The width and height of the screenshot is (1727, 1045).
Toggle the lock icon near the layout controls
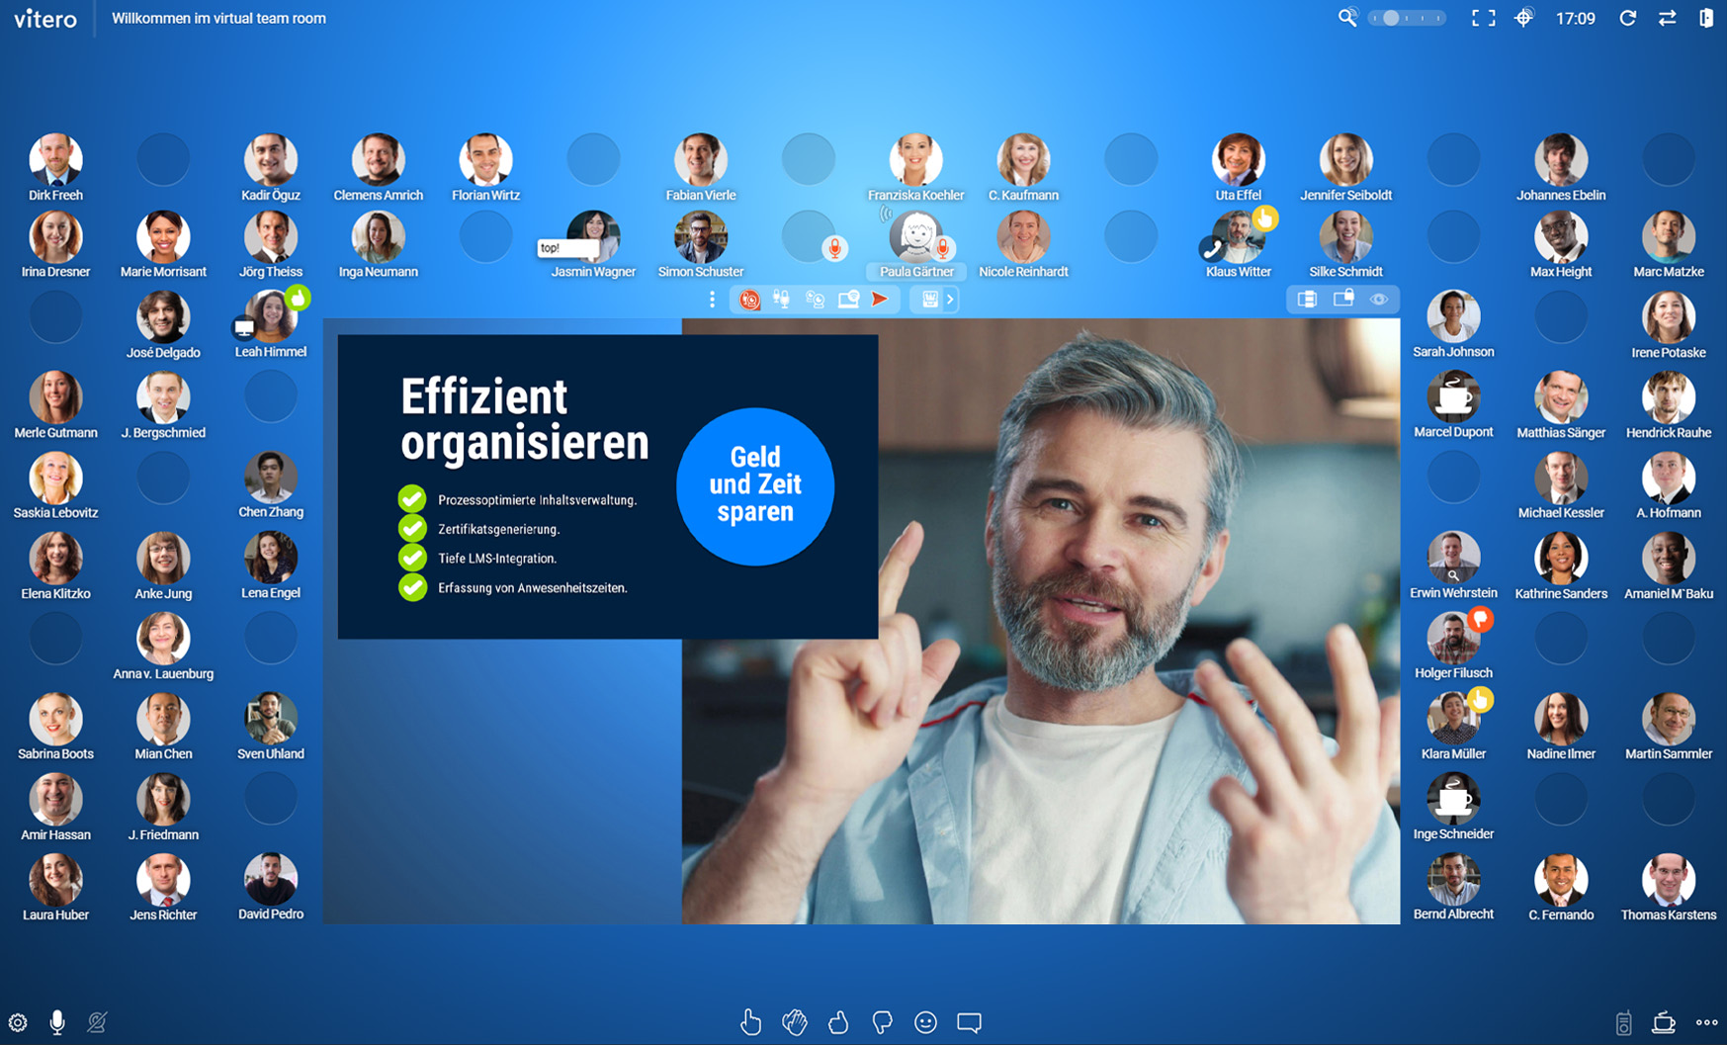pyautogui.click(x=1343, y=299)
